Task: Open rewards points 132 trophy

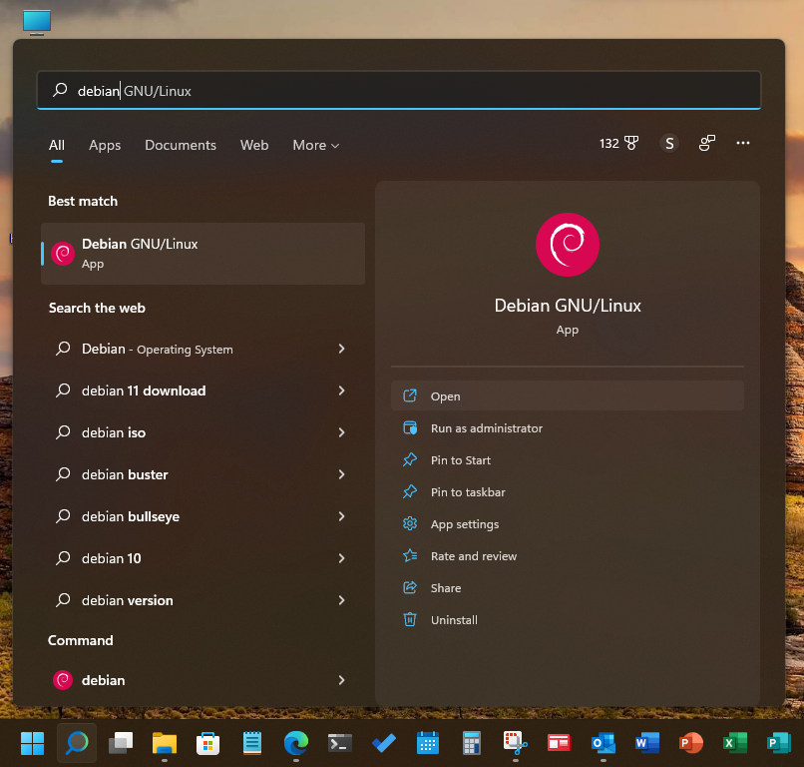Action: (x=618, y=143)
